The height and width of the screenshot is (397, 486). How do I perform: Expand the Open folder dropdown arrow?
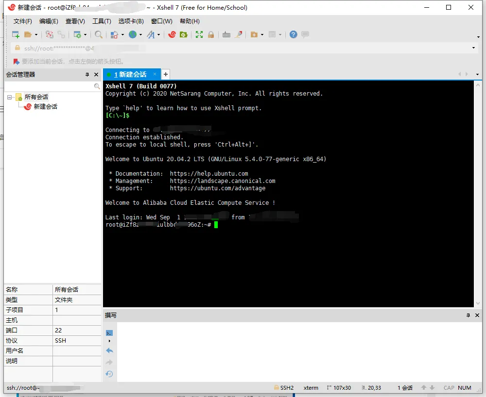click(36, 34)
